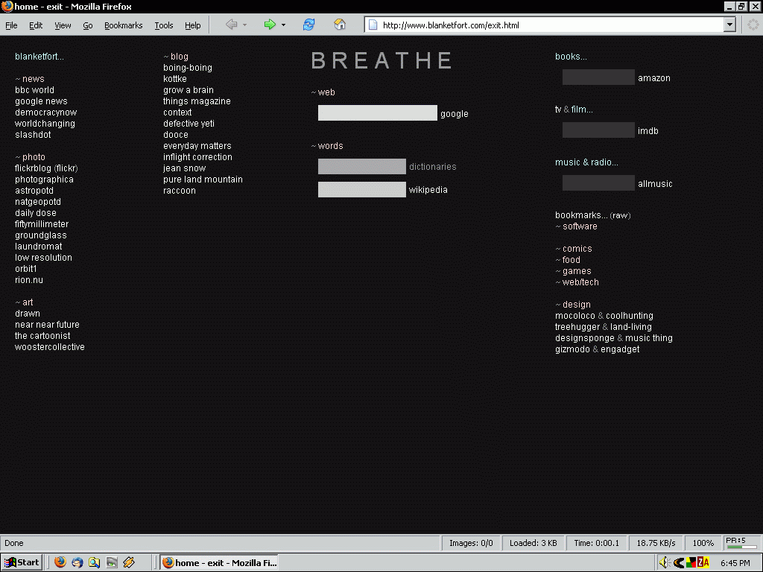Open the Forward button history dropdown arrow

[283, 25]
